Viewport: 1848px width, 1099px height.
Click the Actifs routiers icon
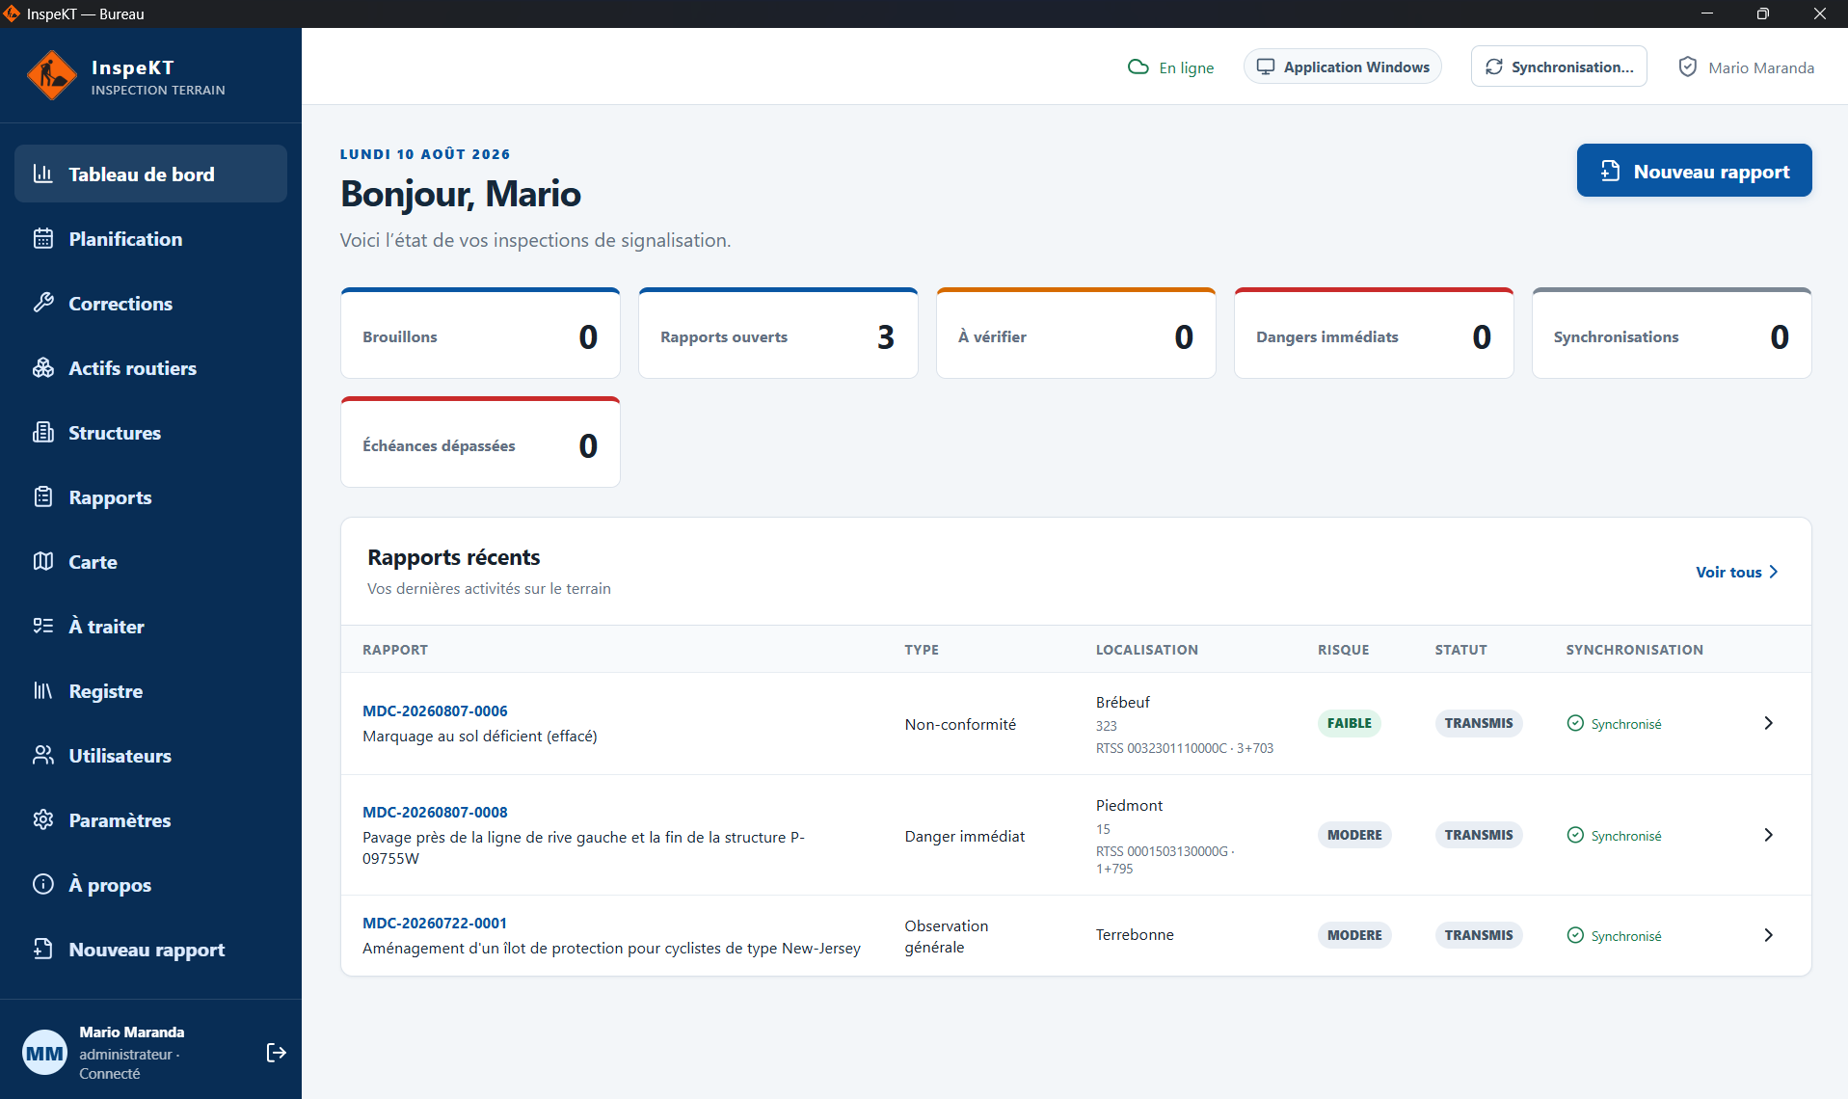point(43,367)
